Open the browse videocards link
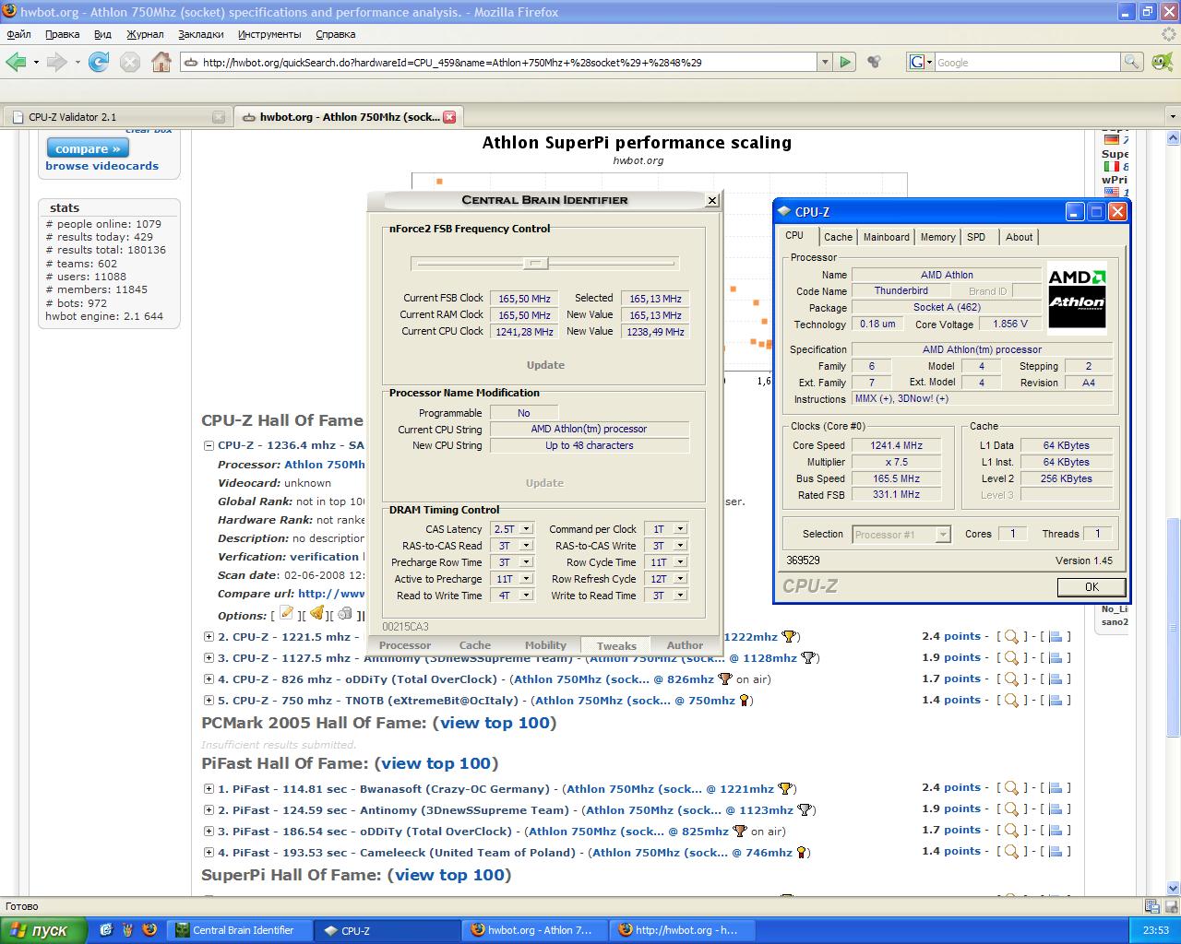 (x=101, y=166)
